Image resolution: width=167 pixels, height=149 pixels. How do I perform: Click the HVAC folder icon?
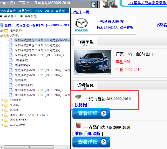tap(6, 115)
